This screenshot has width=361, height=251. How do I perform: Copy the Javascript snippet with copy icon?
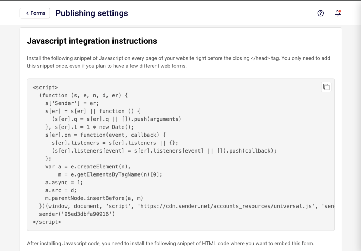(326, 87)
